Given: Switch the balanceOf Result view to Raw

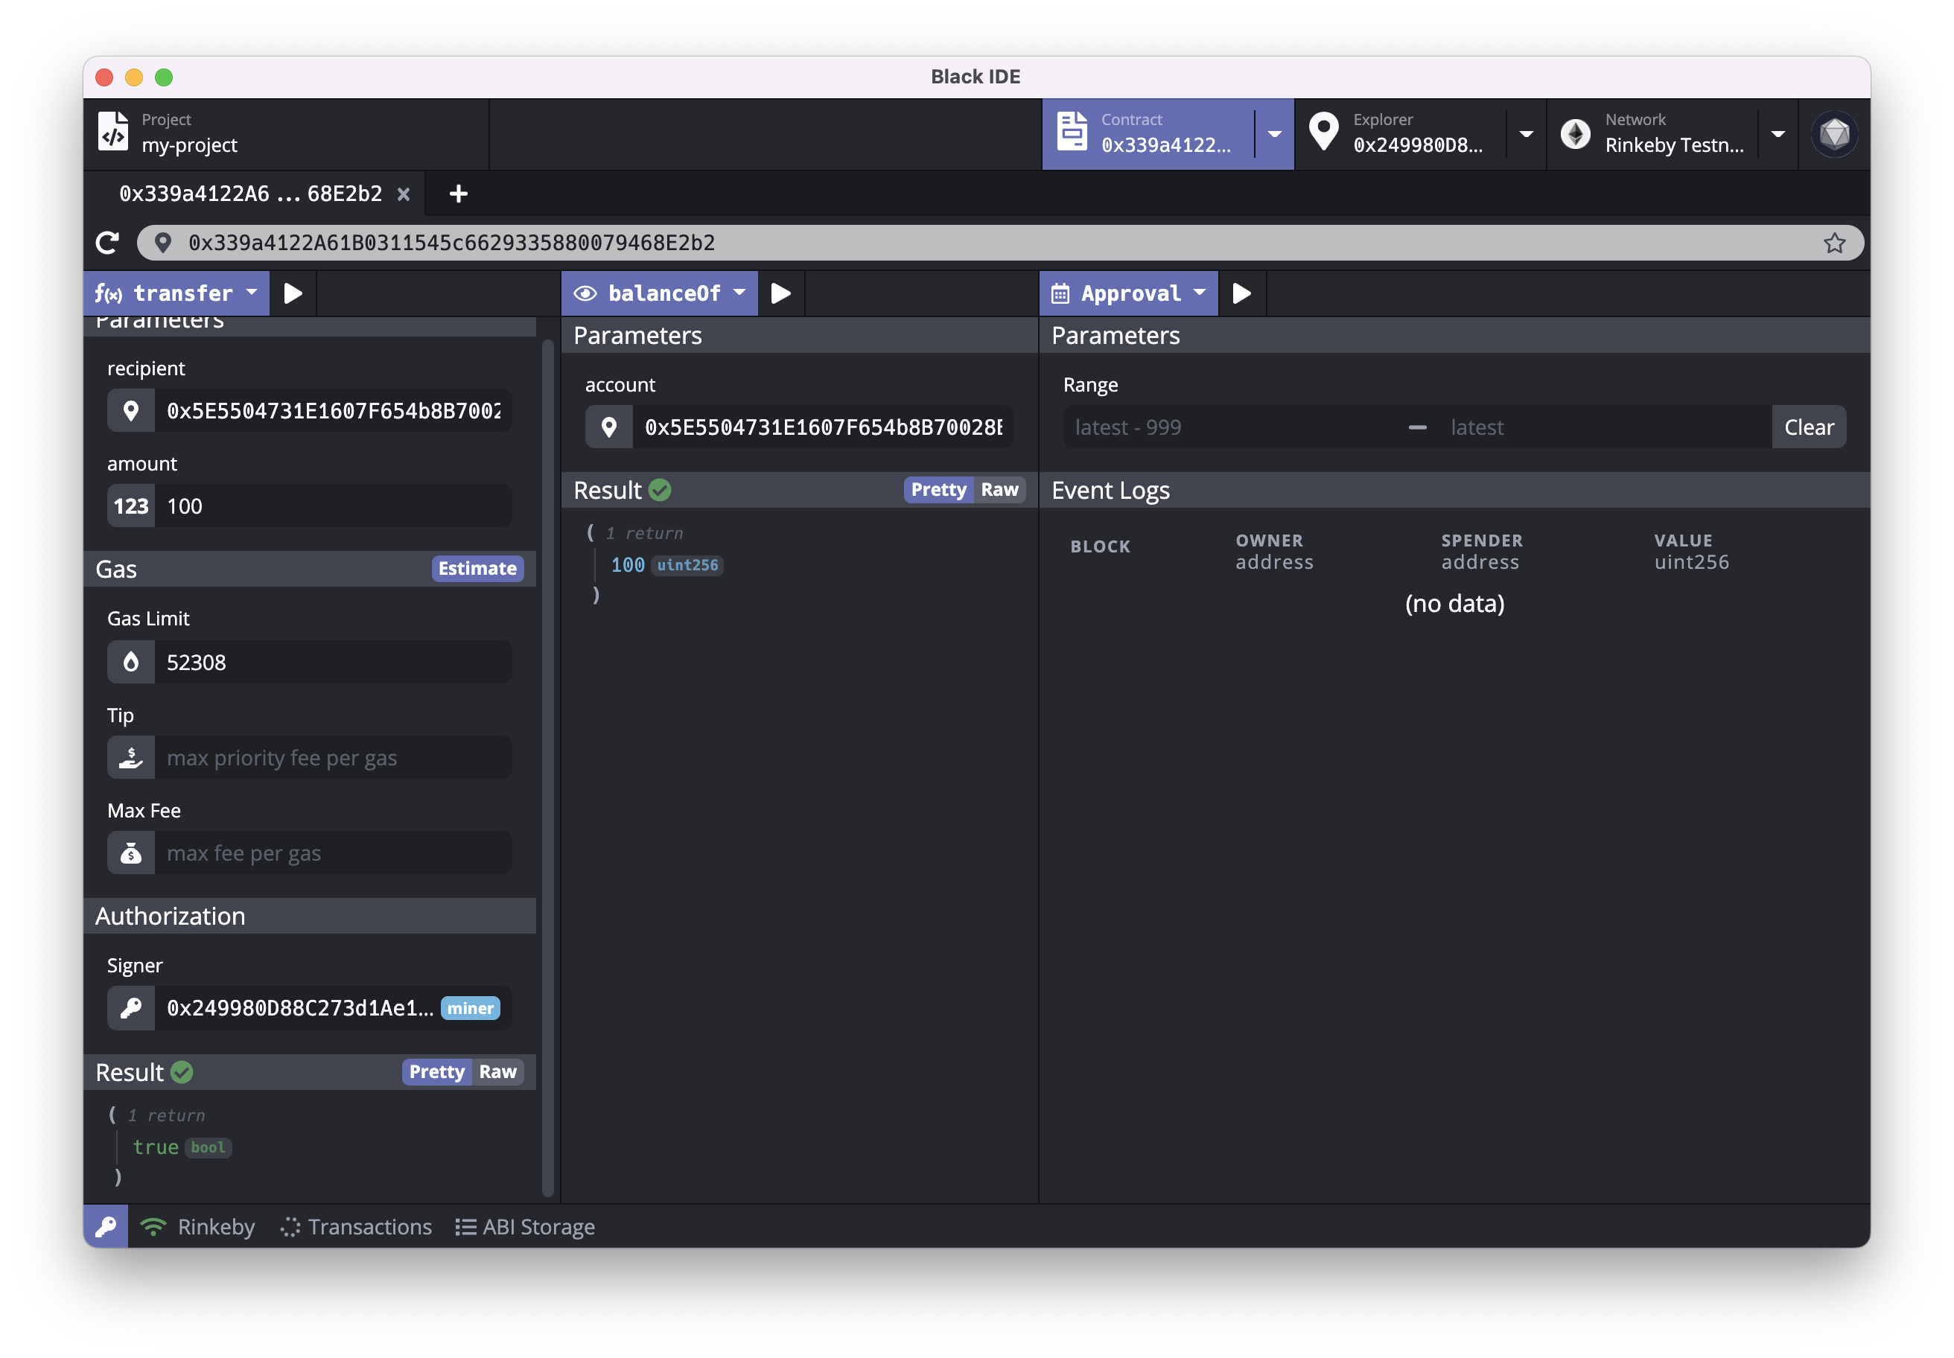Looking at the screenshot, I should [x=999, y=490].
